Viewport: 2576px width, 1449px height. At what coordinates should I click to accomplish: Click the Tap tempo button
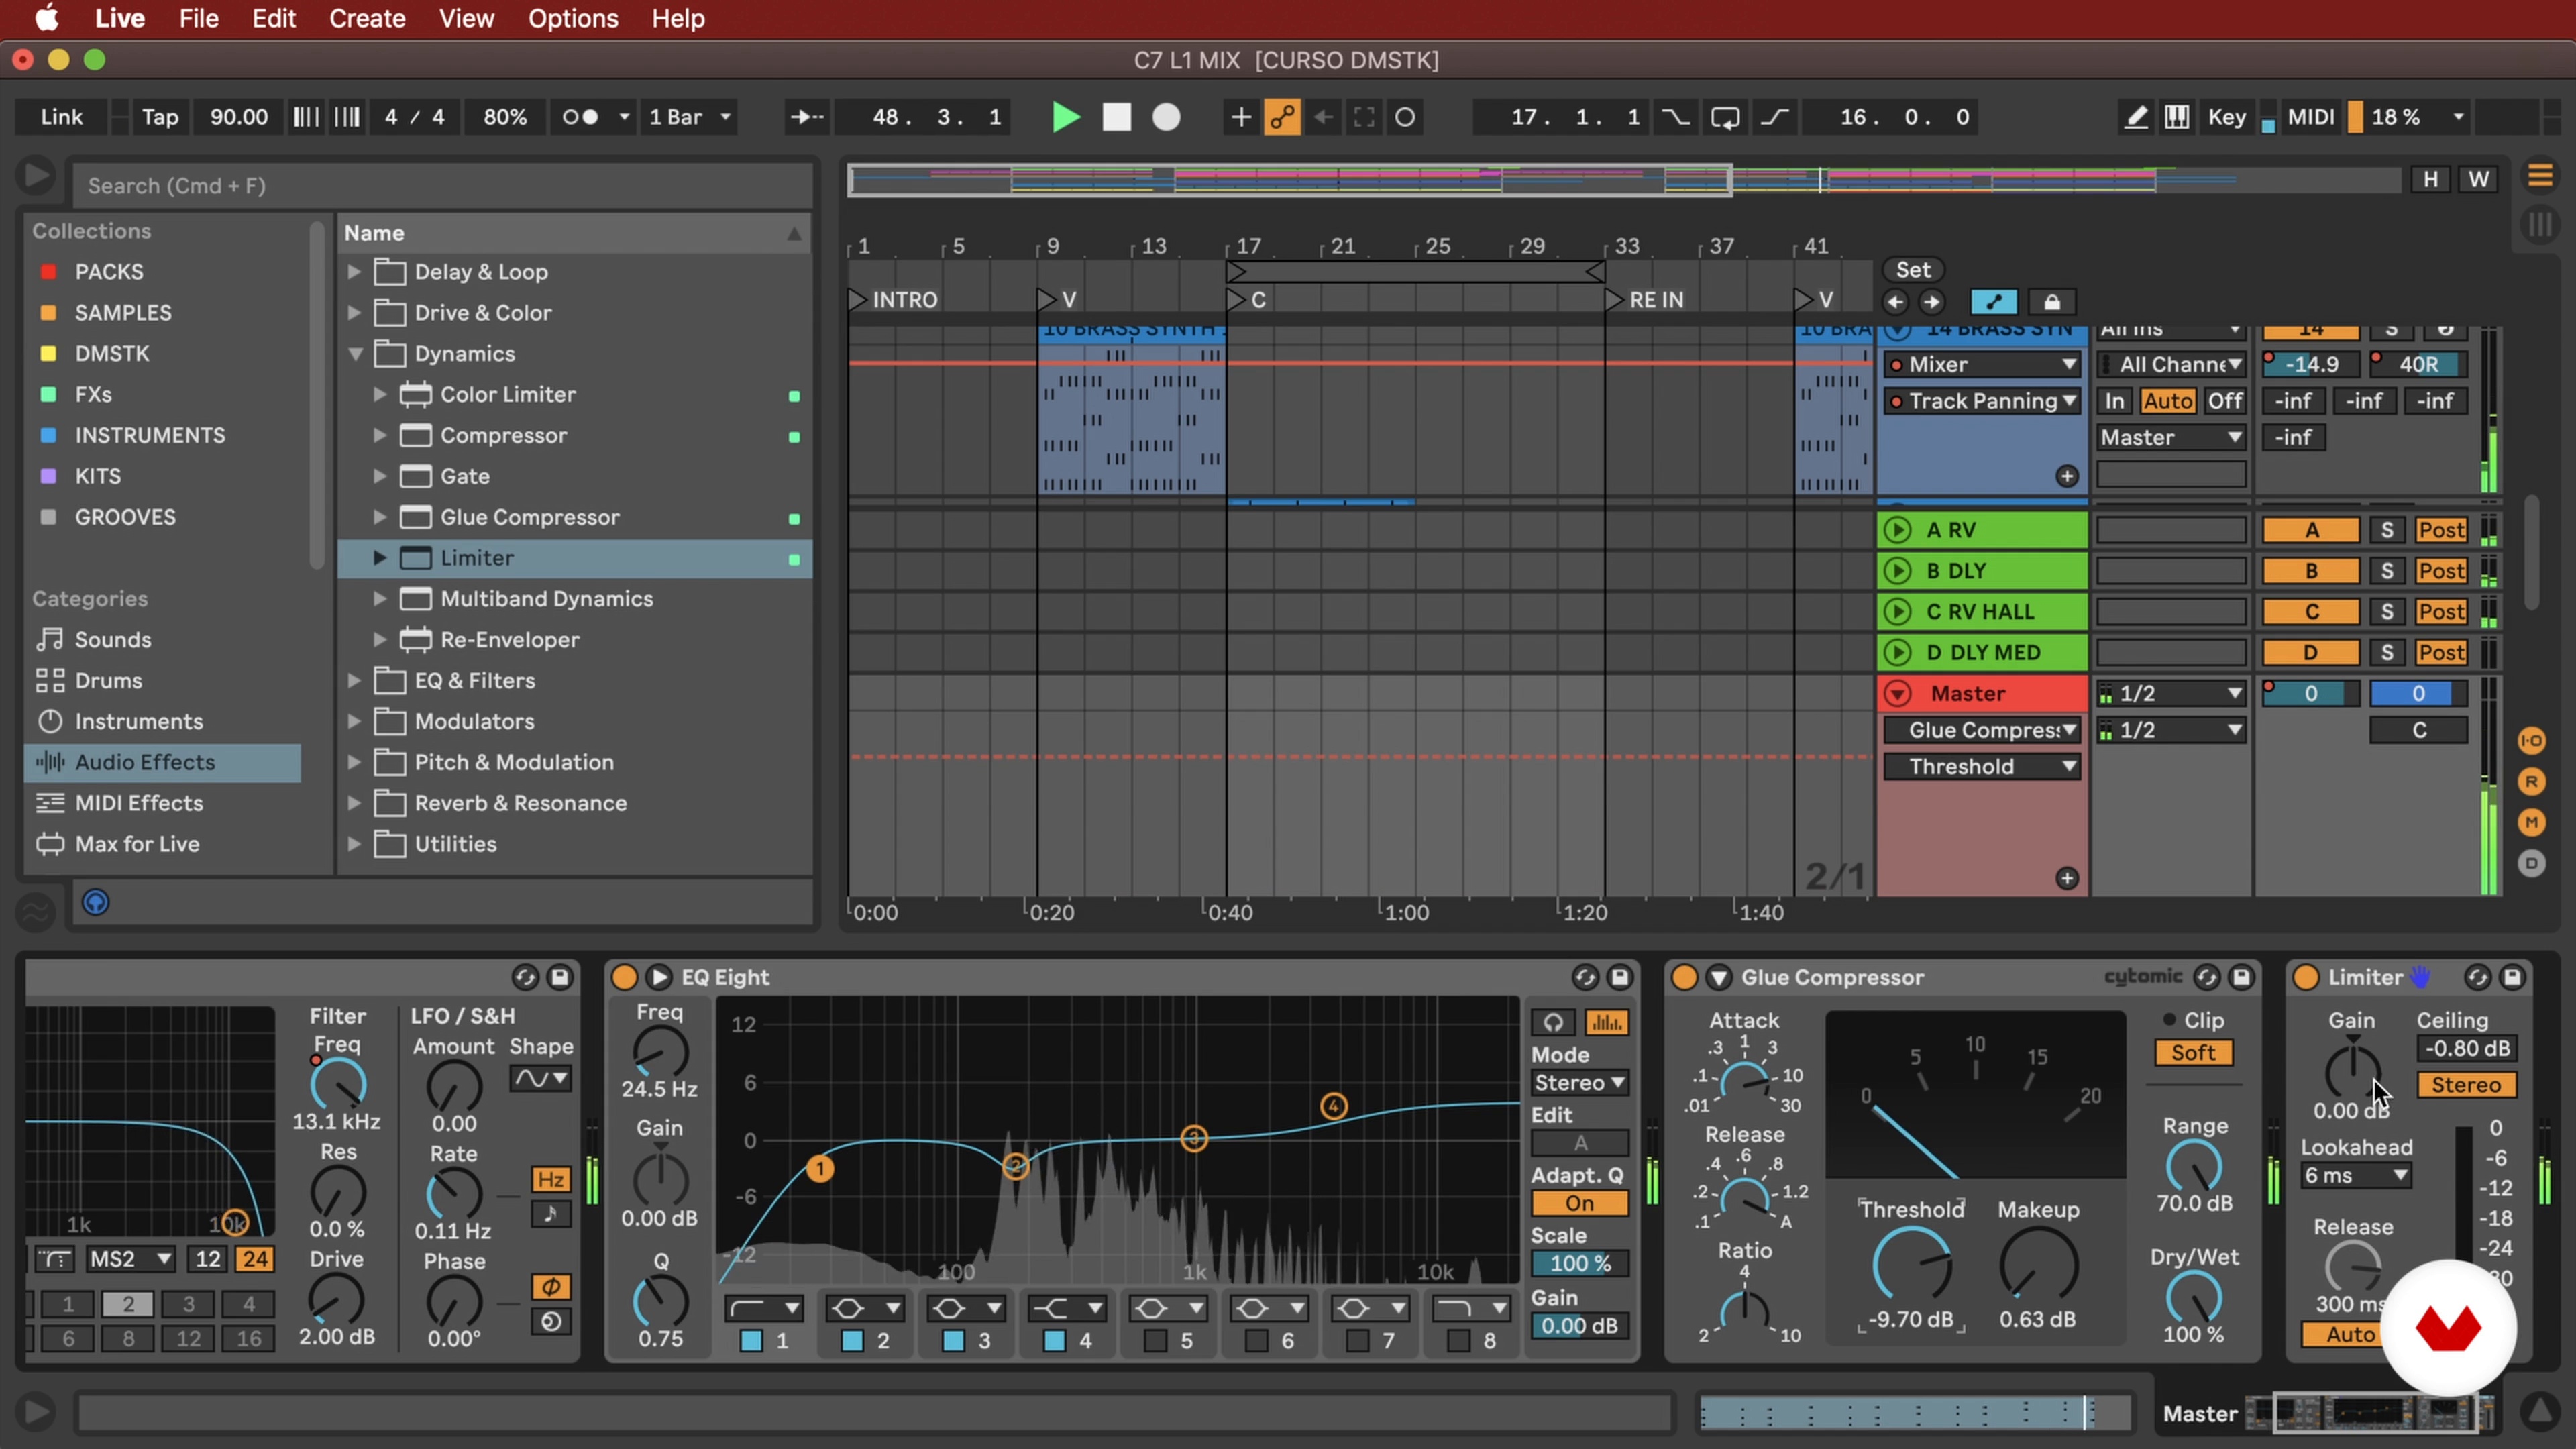160,117
